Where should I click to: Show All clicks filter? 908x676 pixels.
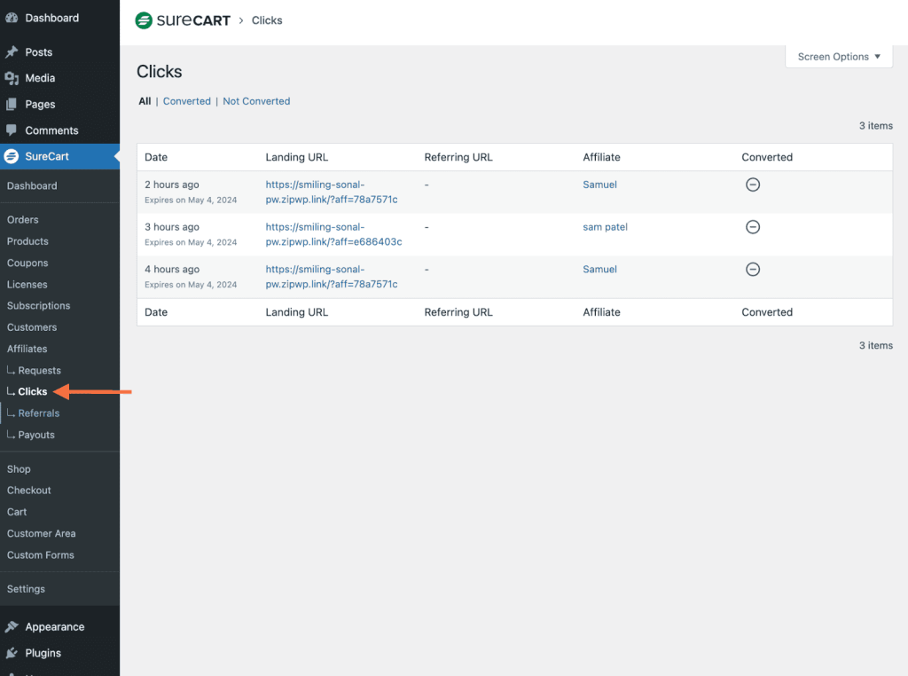point(145,101)
